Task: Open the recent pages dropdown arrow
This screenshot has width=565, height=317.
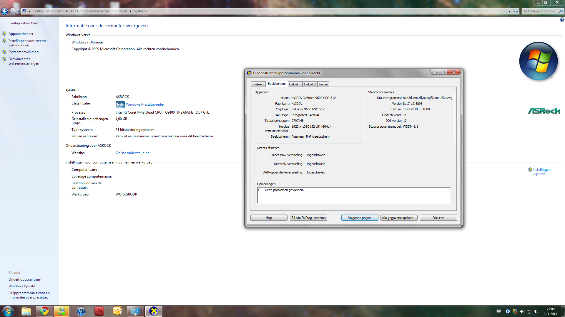Action: (x=19, y=11)
